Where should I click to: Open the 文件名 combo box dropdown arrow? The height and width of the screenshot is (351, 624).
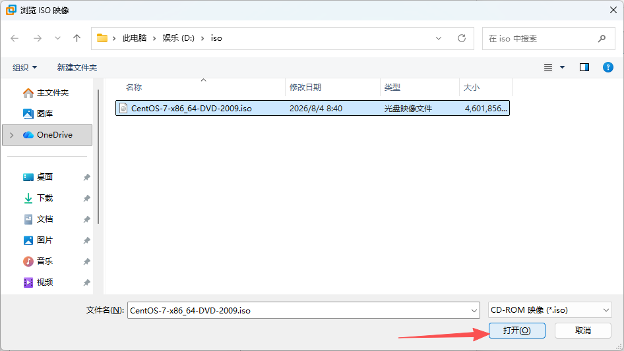[x=474, y=310]
